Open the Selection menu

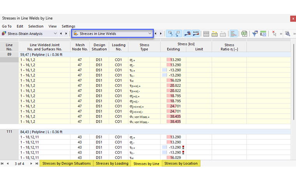pyautogui.click(x=36, y=26)
